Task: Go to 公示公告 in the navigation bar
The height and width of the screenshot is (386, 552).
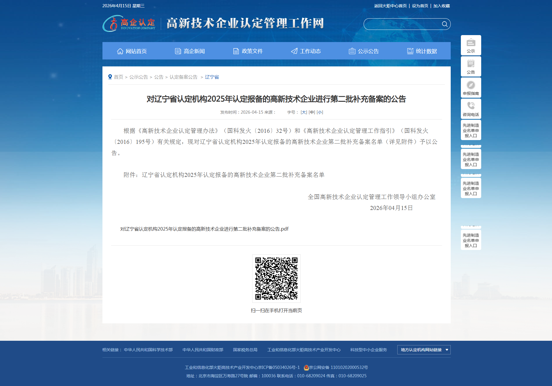Action: click(x=364, y=51)
